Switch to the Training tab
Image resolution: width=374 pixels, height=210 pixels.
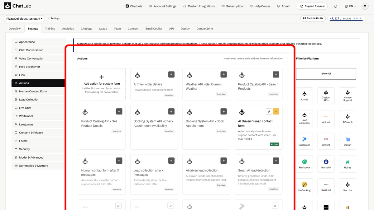coord(50,29)
